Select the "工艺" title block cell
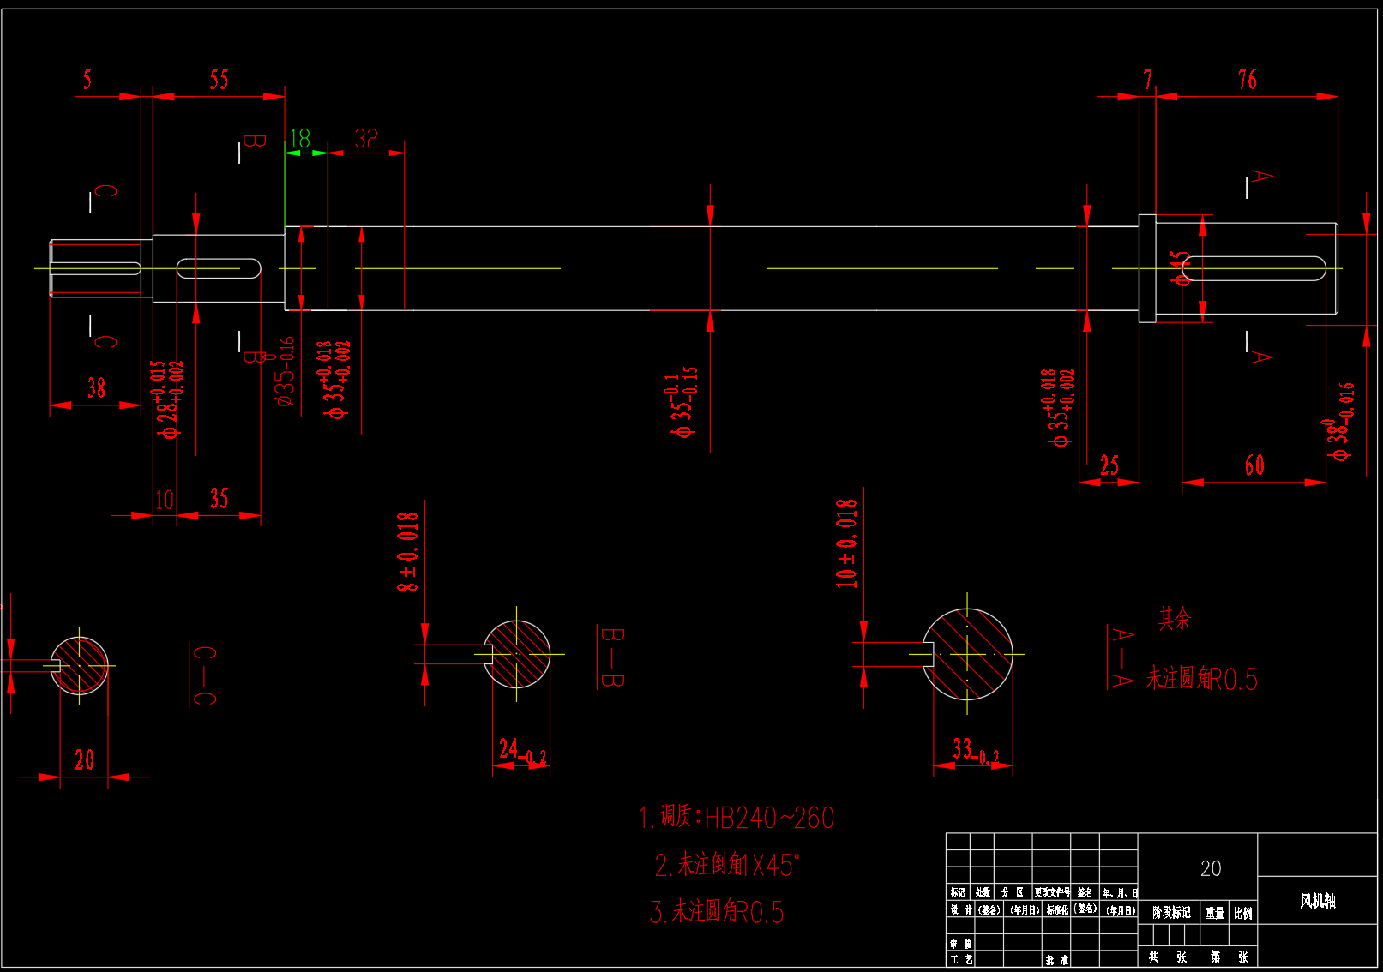 960,960
